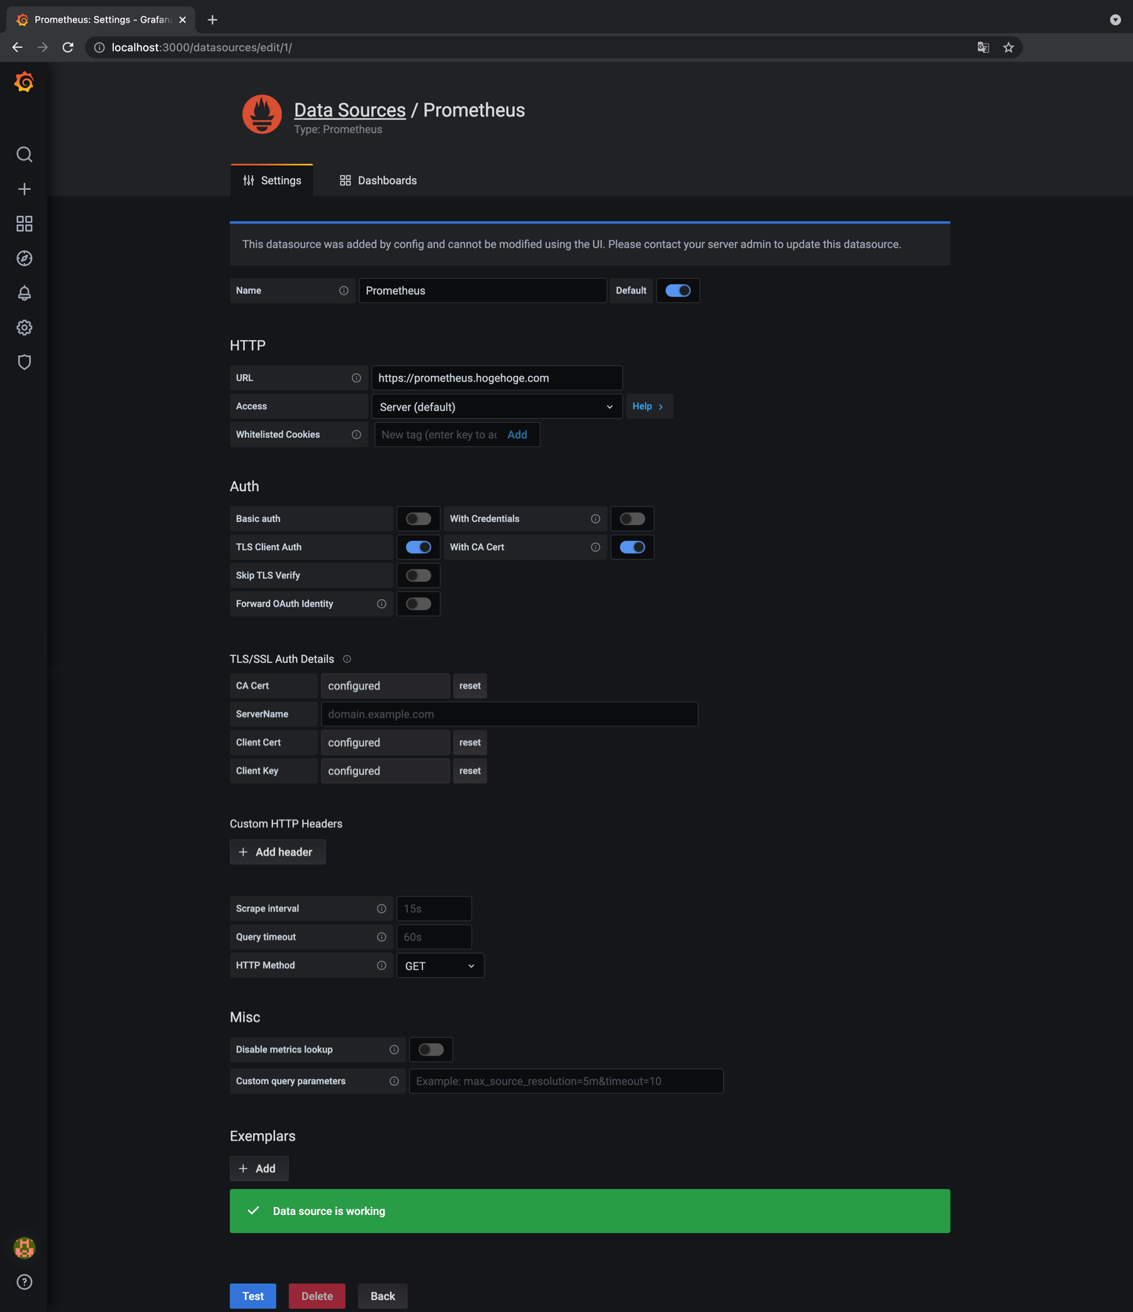Focus the Name input containing Prometheus
The height and width of the screenshot is (1312, 1133).
pyautogui.click(x=483, y=290)
